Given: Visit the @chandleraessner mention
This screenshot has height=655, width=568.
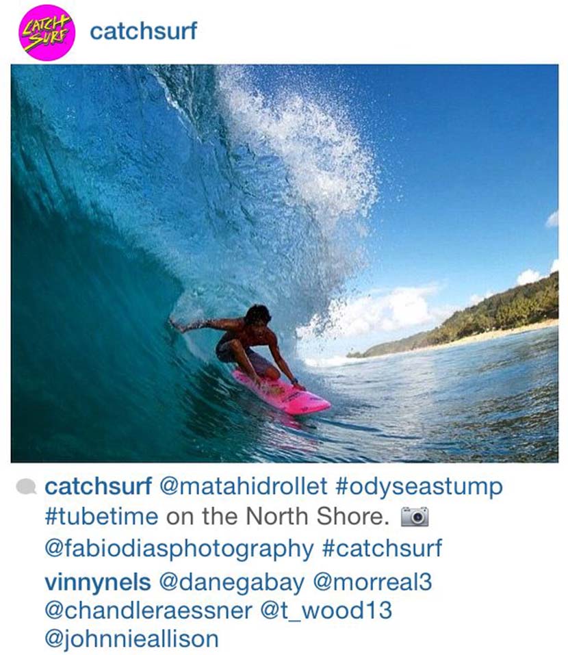Looking at the screenshot, I should (x=149, y=611).
